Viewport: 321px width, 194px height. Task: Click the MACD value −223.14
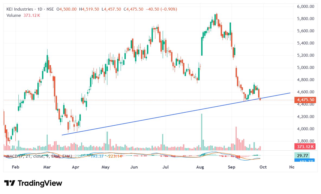(114, 156)
